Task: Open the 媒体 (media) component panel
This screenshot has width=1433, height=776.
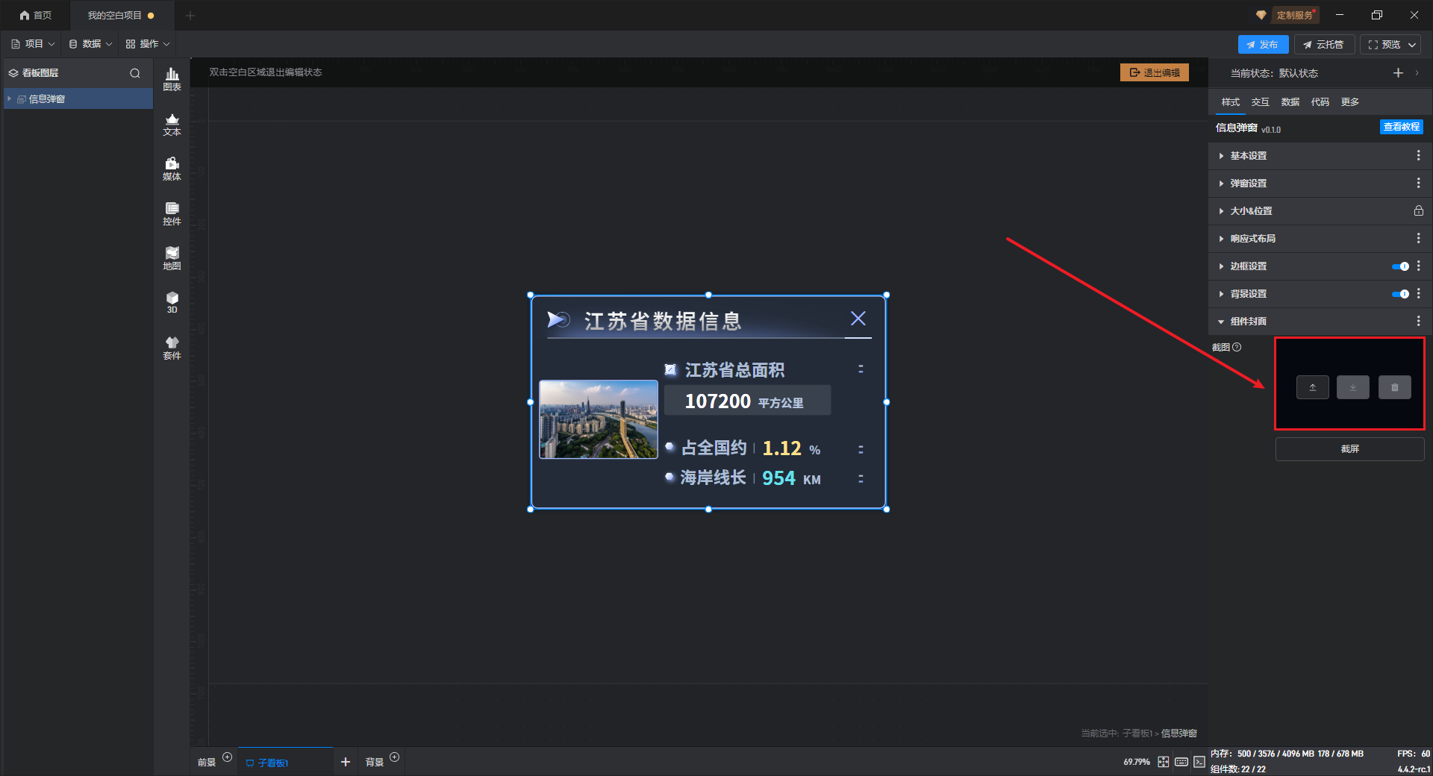Action: click(x=172, y=169)
